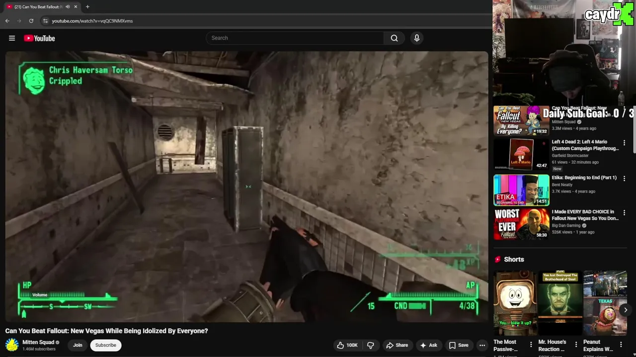This screenshot has height=357, width=636.
Task: Open options menu for Etika video
Action: (624, 178)
